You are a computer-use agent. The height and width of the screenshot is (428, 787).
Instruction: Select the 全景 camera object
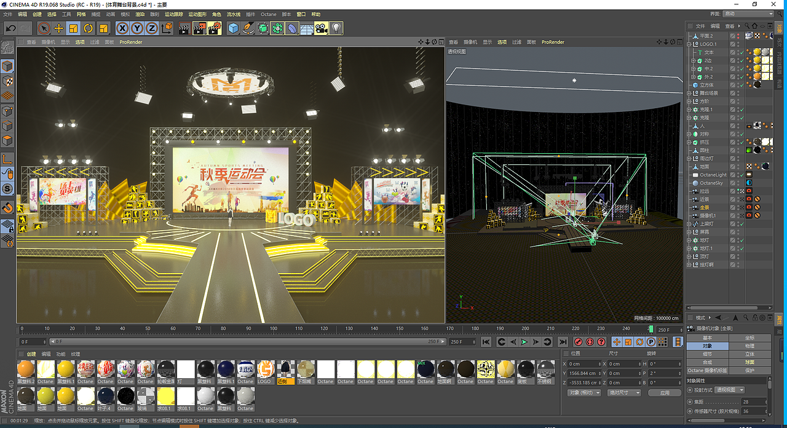click(x=706, y=208)
